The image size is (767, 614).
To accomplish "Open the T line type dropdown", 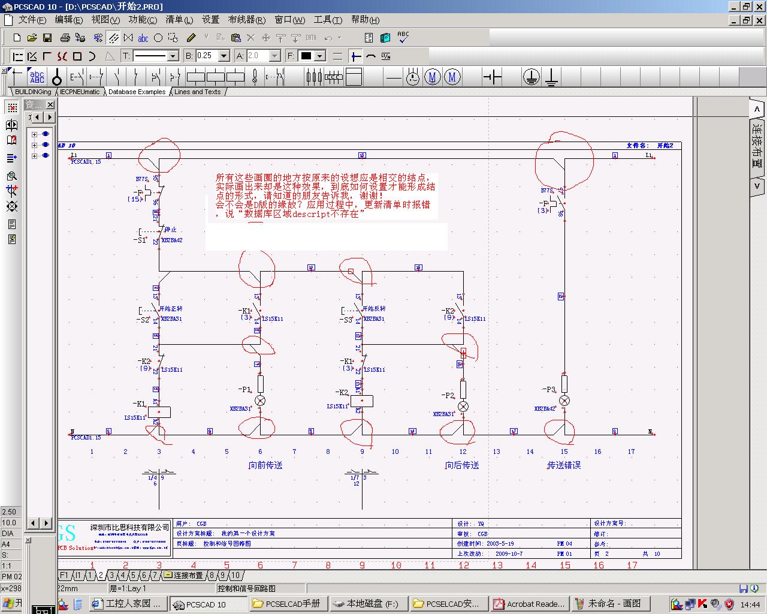I will pyautogui.click(x=173, y=56).
